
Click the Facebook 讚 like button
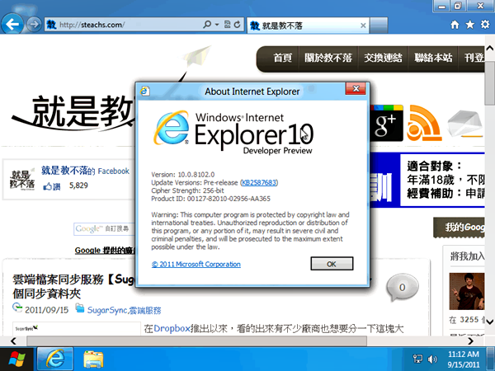click(x=52, y=186)
